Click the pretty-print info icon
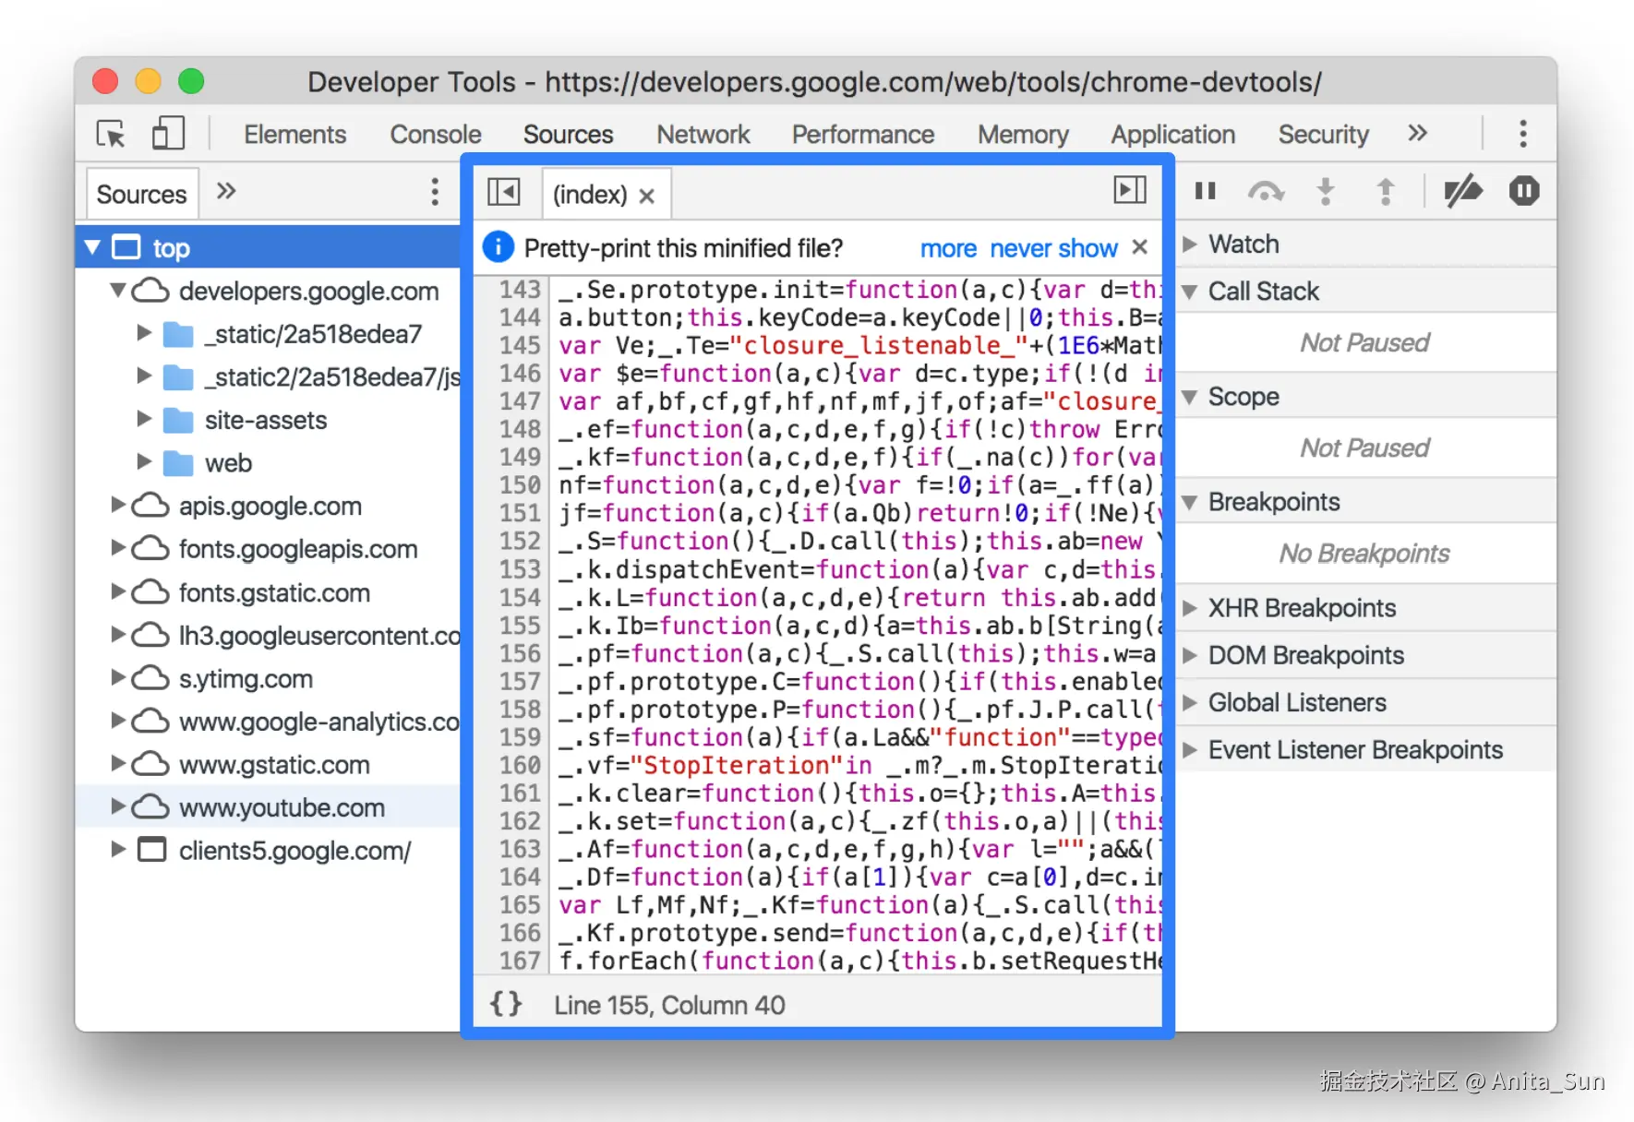Screen dimensions: 1634x1122 point(498,247)
